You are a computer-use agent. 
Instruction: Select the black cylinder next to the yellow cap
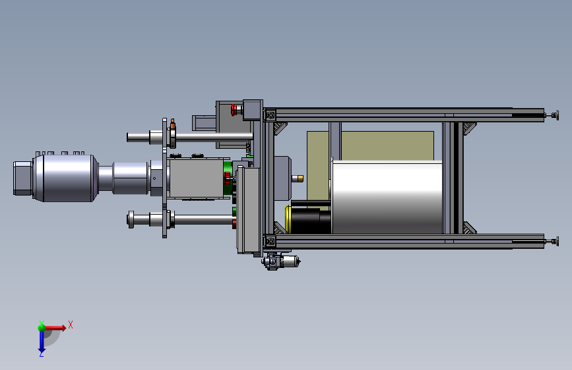point(311,221)
